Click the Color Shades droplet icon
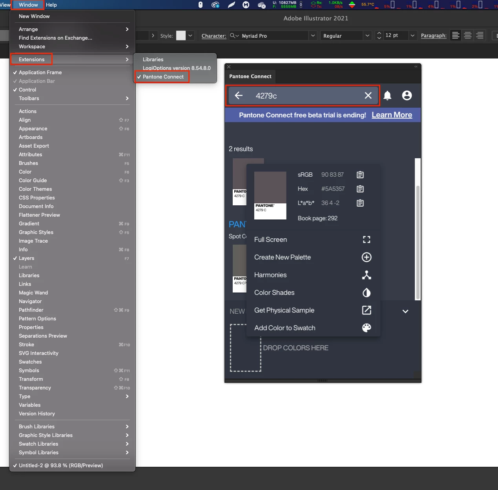 pyautogui.click(x=367, y=293)
